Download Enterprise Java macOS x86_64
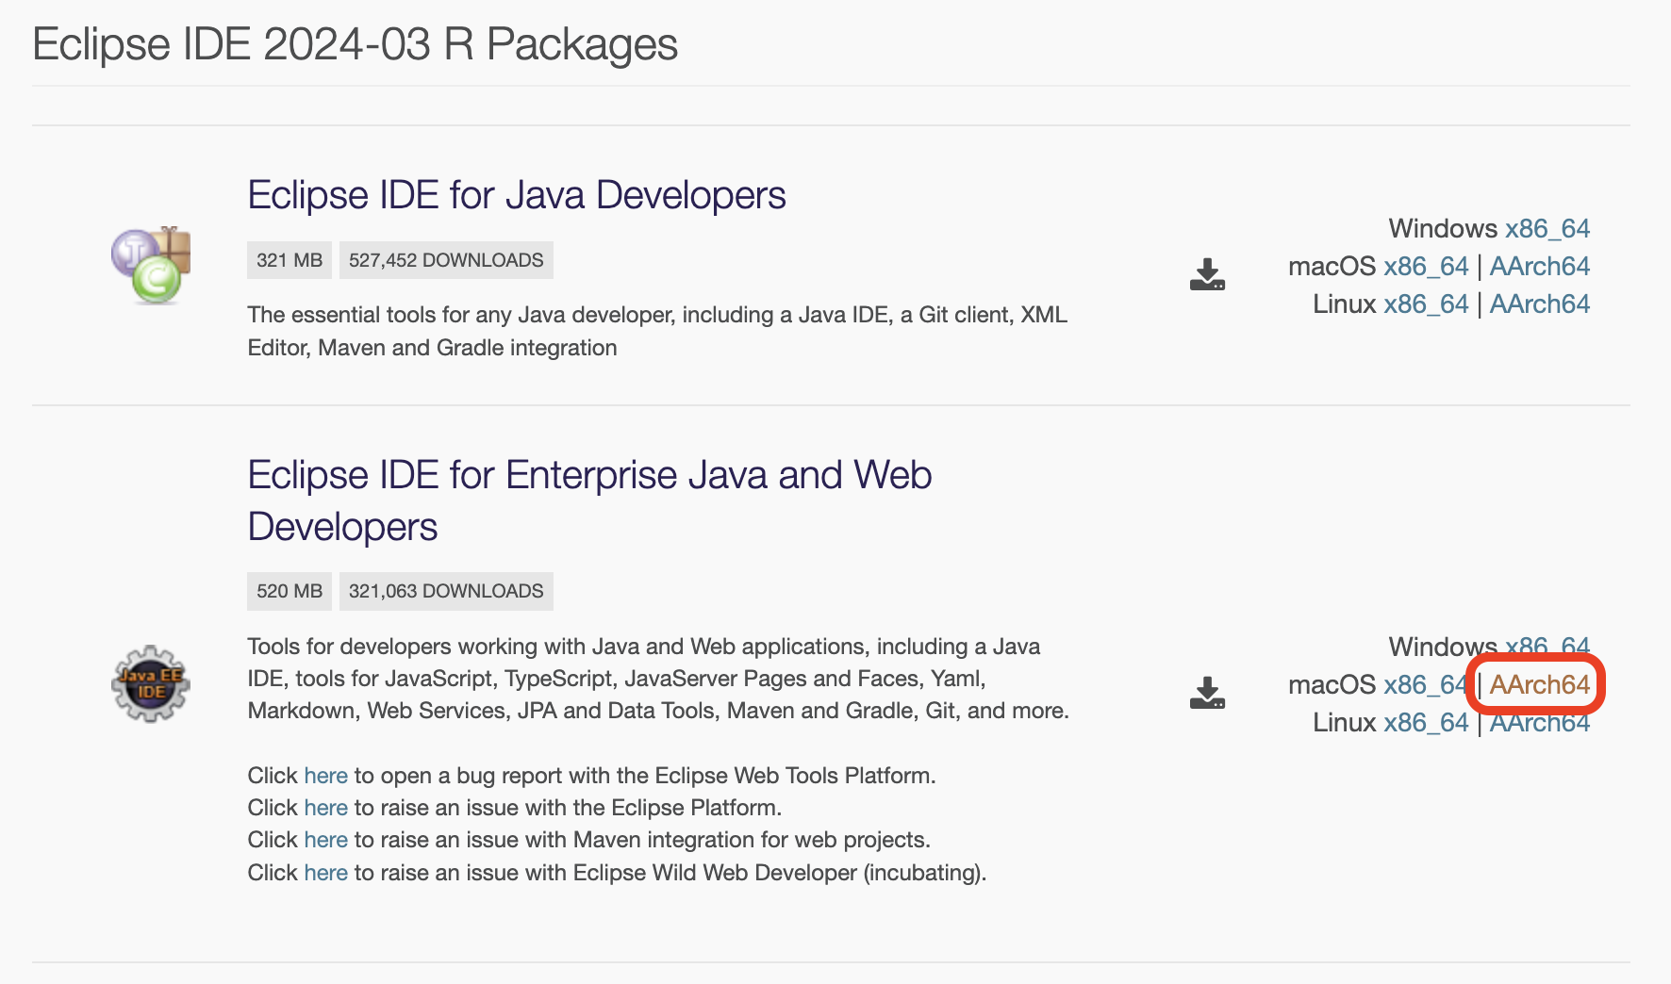 coord(1426,684)
